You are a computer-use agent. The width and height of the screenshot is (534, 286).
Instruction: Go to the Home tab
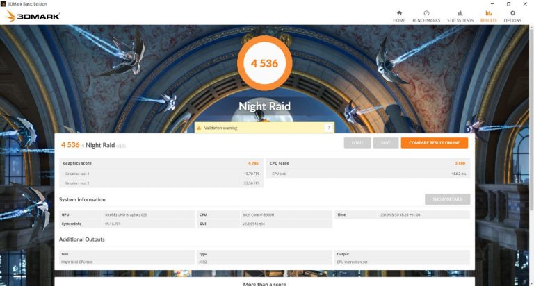coord(399,16)
